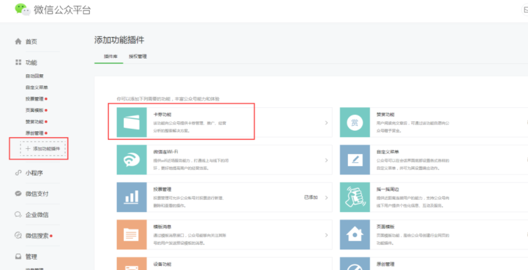Click the 小程序 link icon in sidebar

[x=19, y=173]
